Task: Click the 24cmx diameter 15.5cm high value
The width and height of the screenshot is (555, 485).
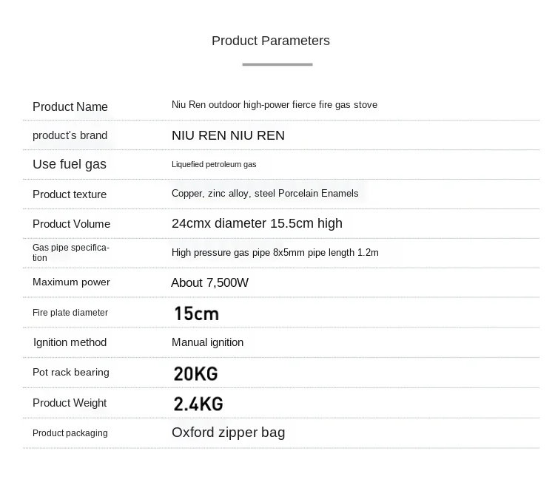Action: click(257, 223)
